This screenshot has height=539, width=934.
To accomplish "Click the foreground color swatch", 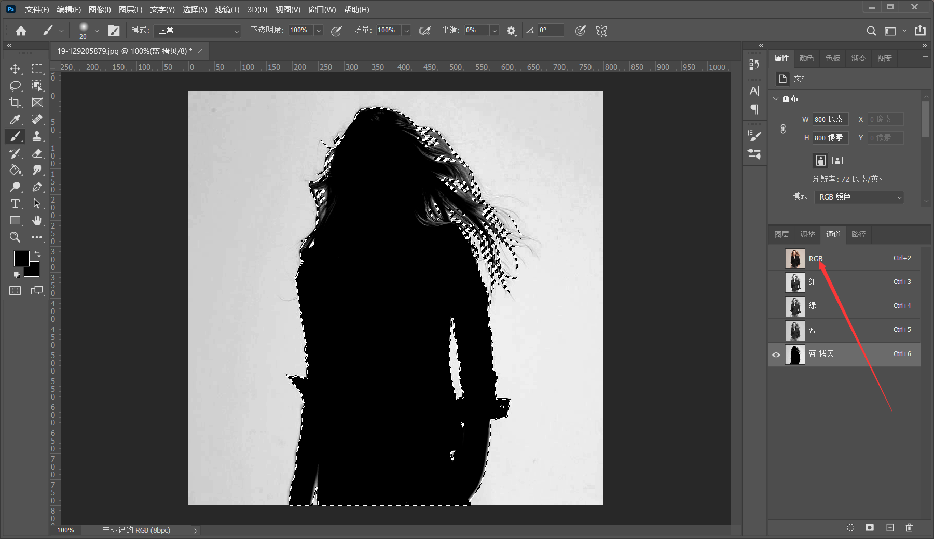I will (x=21, y=258).
